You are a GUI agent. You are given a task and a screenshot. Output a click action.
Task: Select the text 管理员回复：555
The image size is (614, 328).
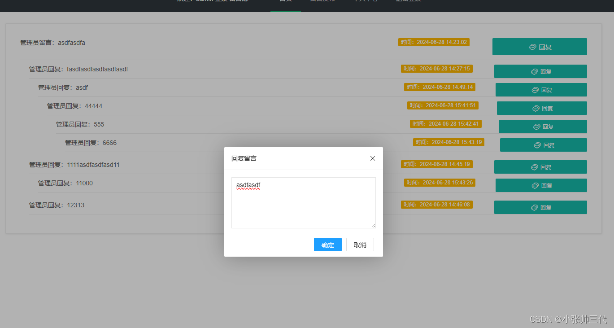click(x=80, y=124)
